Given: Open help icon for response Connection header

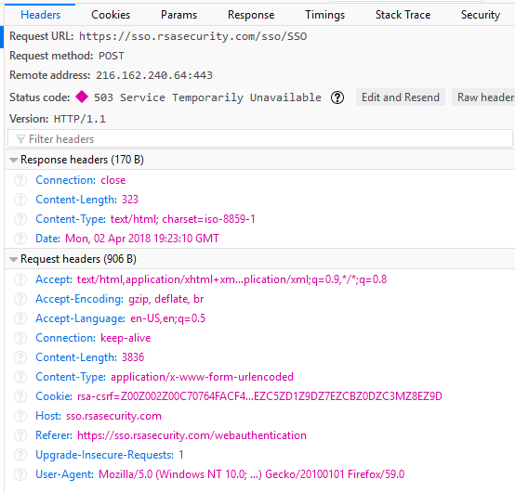Looking at the screenshot, I should pyautogui.click(x=20, y=180).
